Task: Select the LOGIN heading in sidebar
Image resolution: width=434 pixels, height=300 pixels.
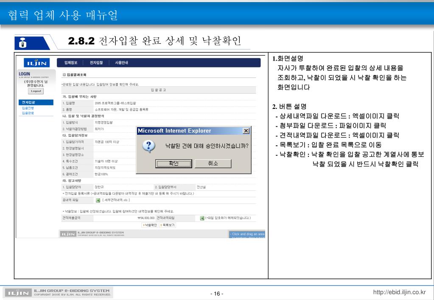Action: pyautogui.click(x=24, y=74)
